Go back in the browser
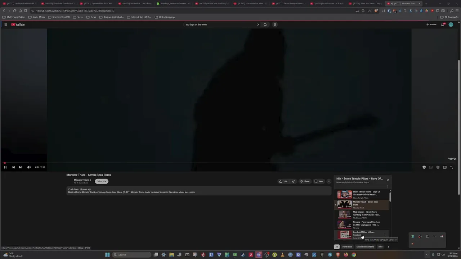This screenshot has height=259, width=461. coord(4,11)
